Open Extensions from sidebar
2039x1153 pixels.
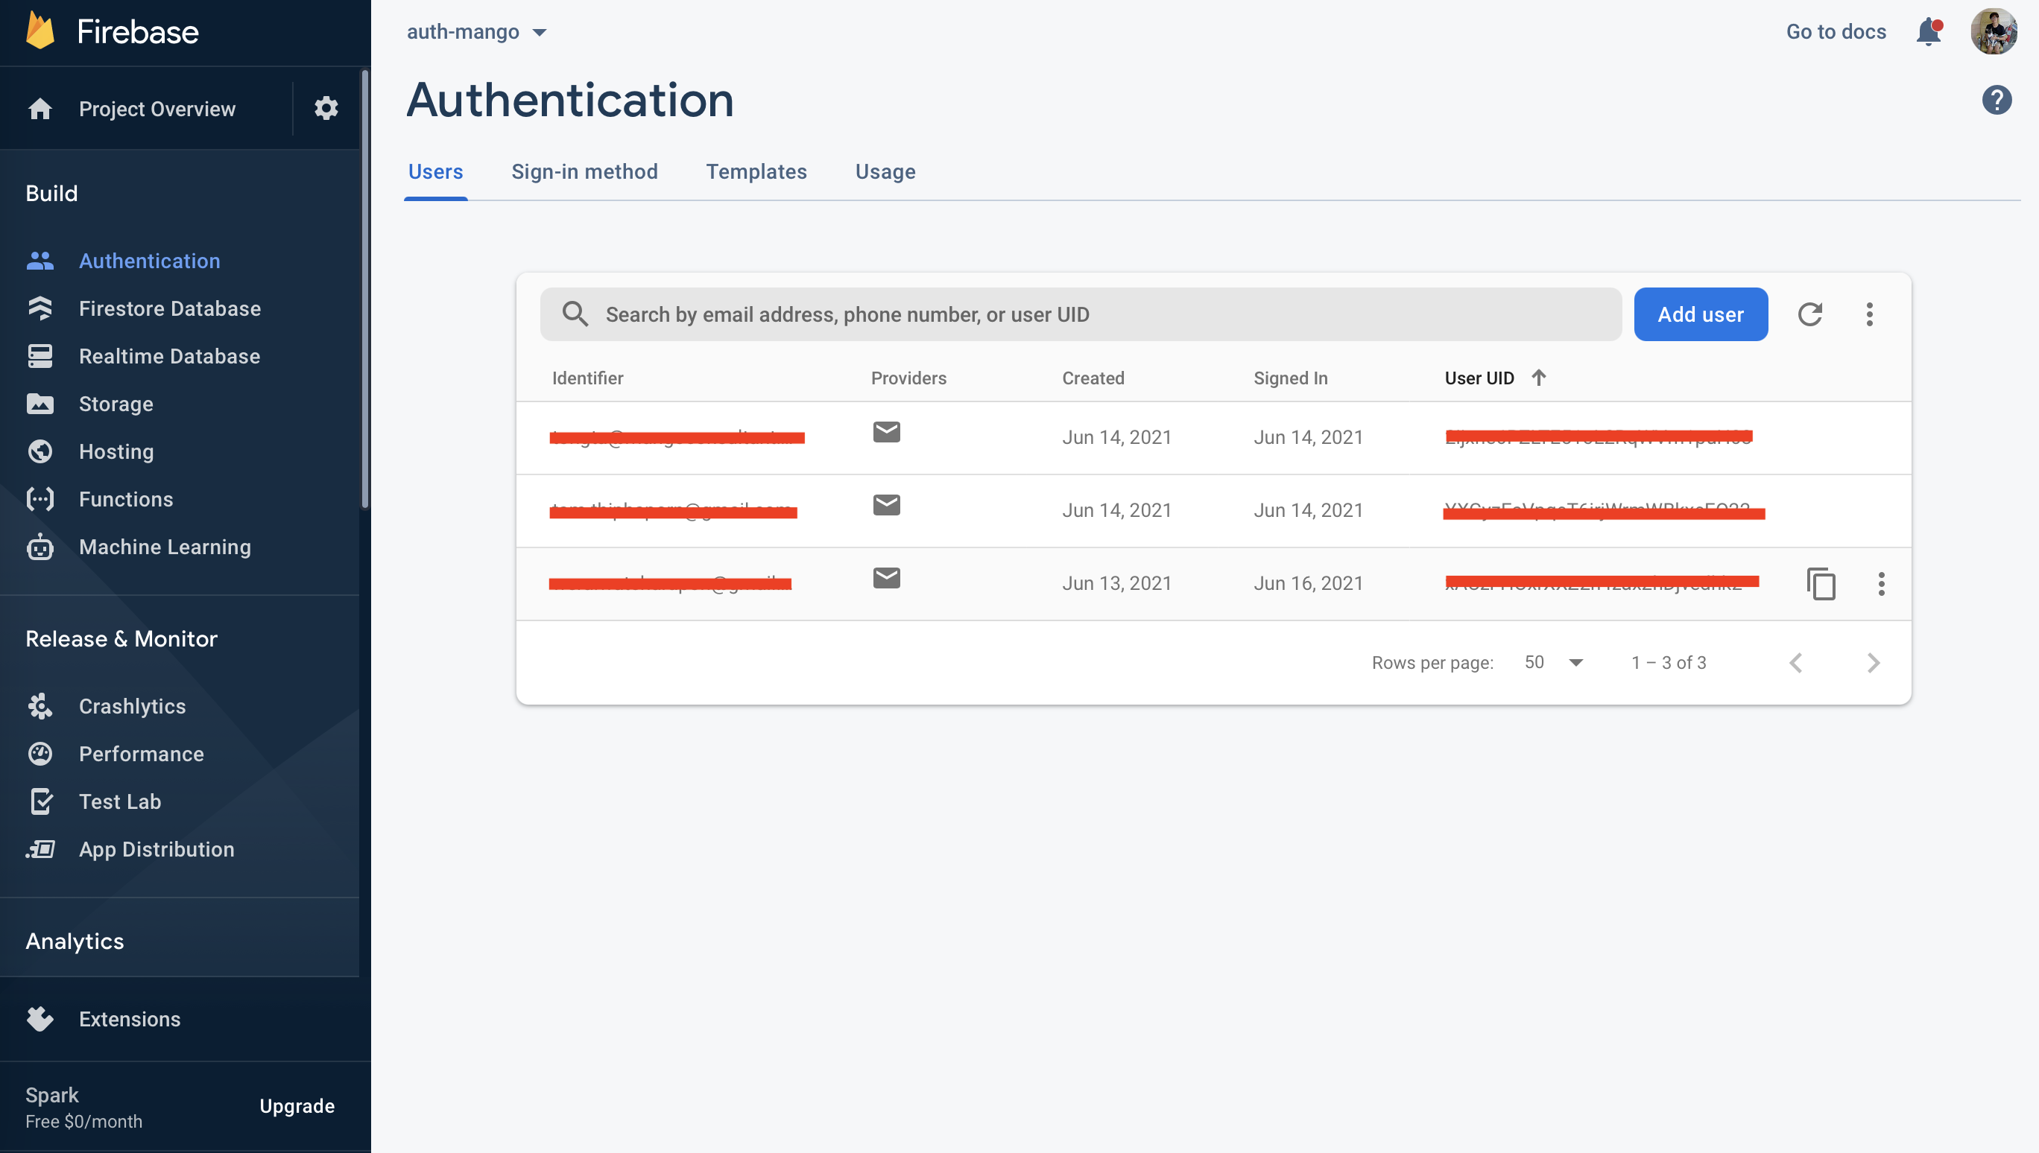tap(129, 1018)
